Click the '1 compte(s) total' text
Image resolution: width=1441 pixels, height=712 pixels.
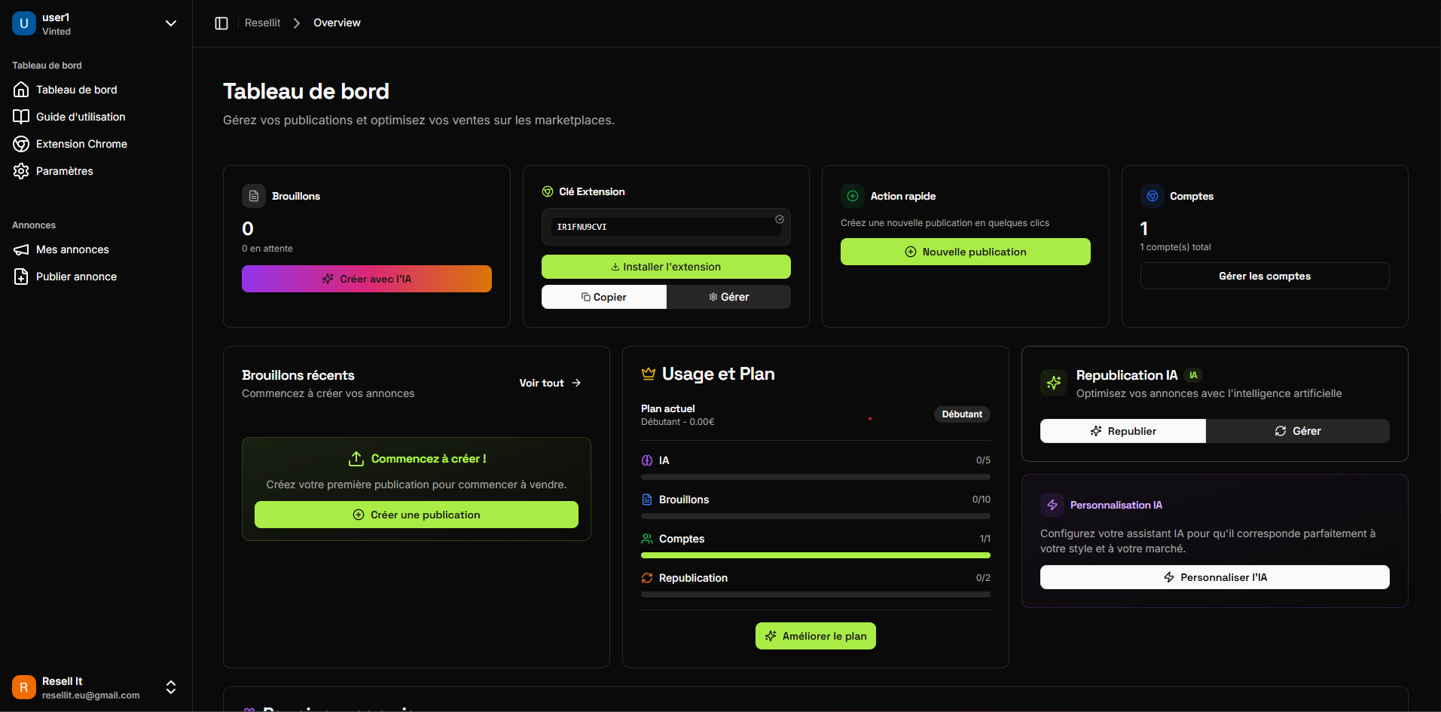tap(1176, 247)
